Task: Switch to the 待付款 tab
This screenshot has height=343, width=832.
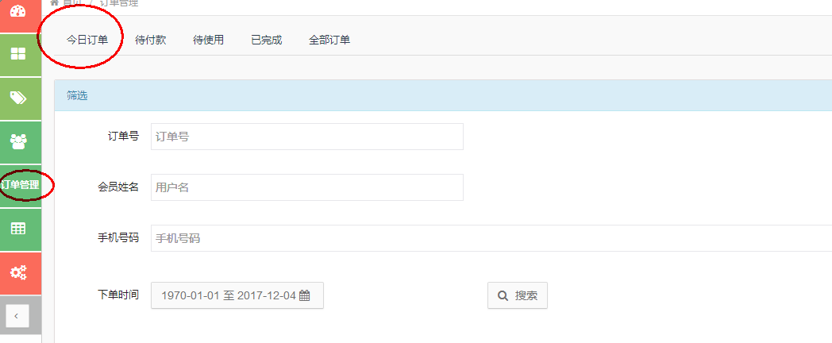Action: (151, 40)
